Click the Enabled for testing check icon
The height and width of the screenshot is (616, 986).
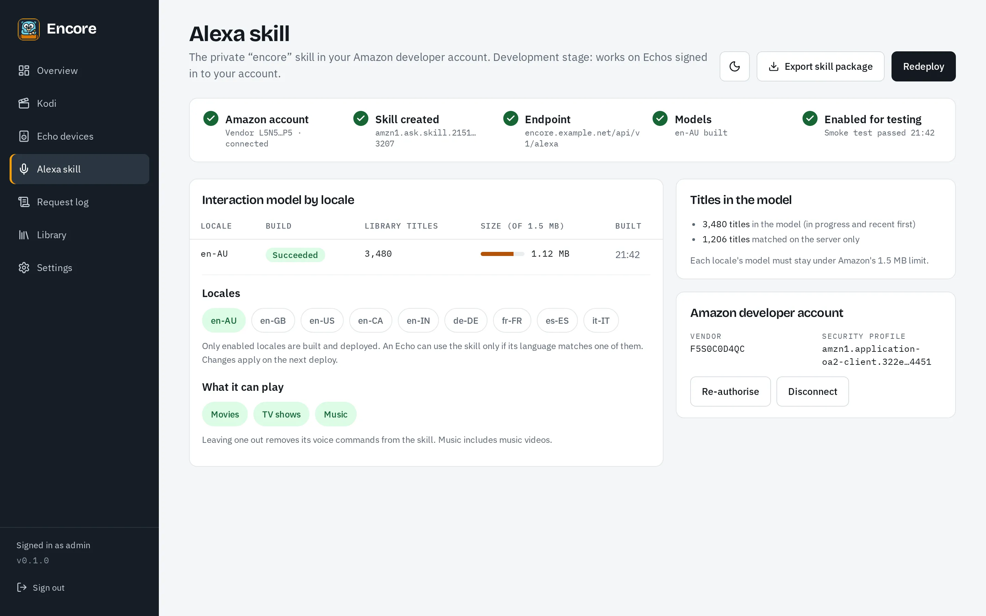click(810, 118)
